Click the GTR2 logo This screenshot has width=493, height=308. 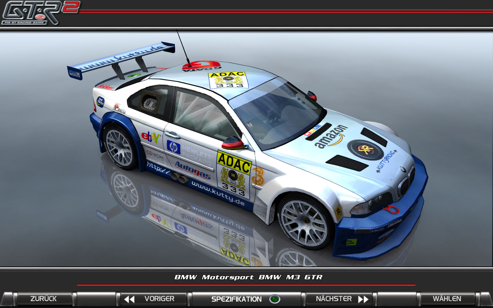pyautogui.click(x=41, y=13)
